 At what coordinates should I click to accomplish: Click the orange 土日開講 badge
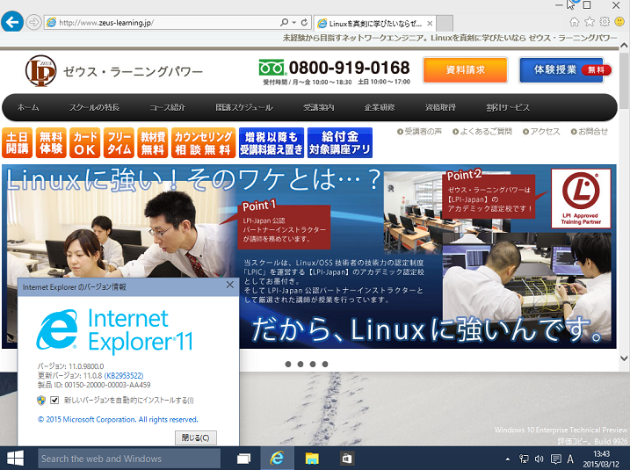(x=18, y=142)
